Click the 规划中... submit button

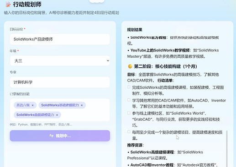[60, 136]
